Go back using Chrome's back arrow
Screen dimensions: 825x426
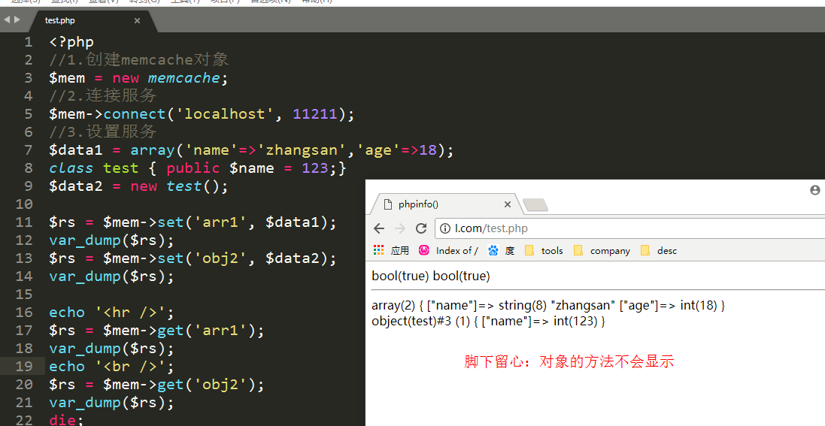point(379,228)
